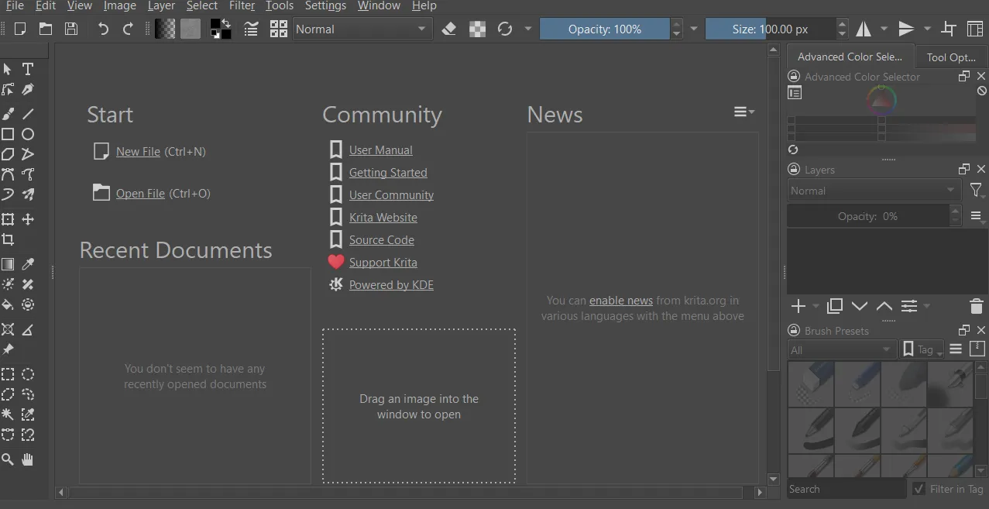Adjust the brush Opacity slider

pyautogui.click(x=604, y=29)
